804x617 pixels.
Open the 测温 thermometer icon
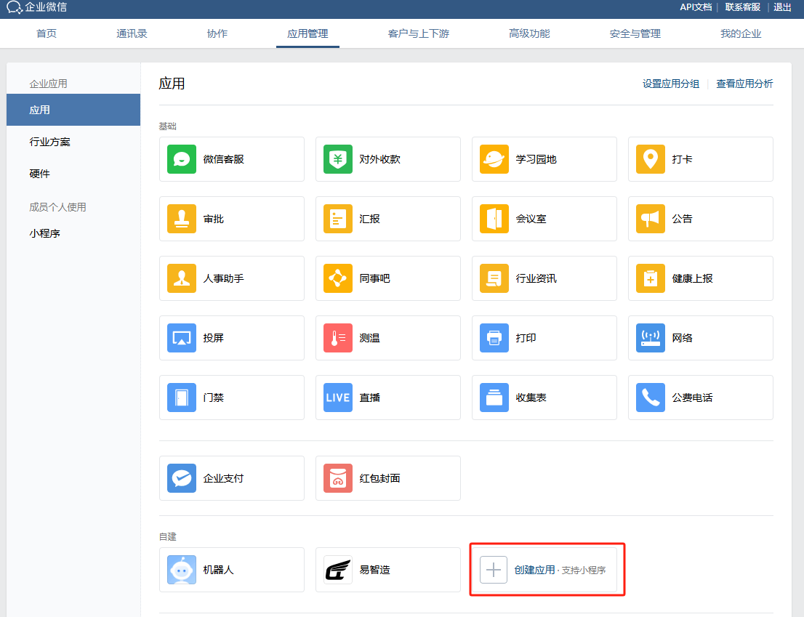tap(338, 338)
